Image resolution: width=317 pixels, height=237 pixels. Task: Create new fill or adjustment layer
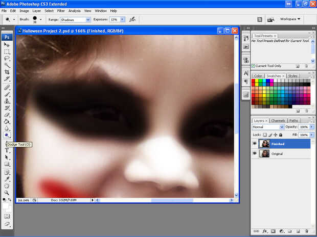(x=281, y=231)
